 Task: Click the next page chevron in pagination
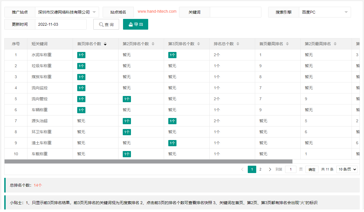270,169
